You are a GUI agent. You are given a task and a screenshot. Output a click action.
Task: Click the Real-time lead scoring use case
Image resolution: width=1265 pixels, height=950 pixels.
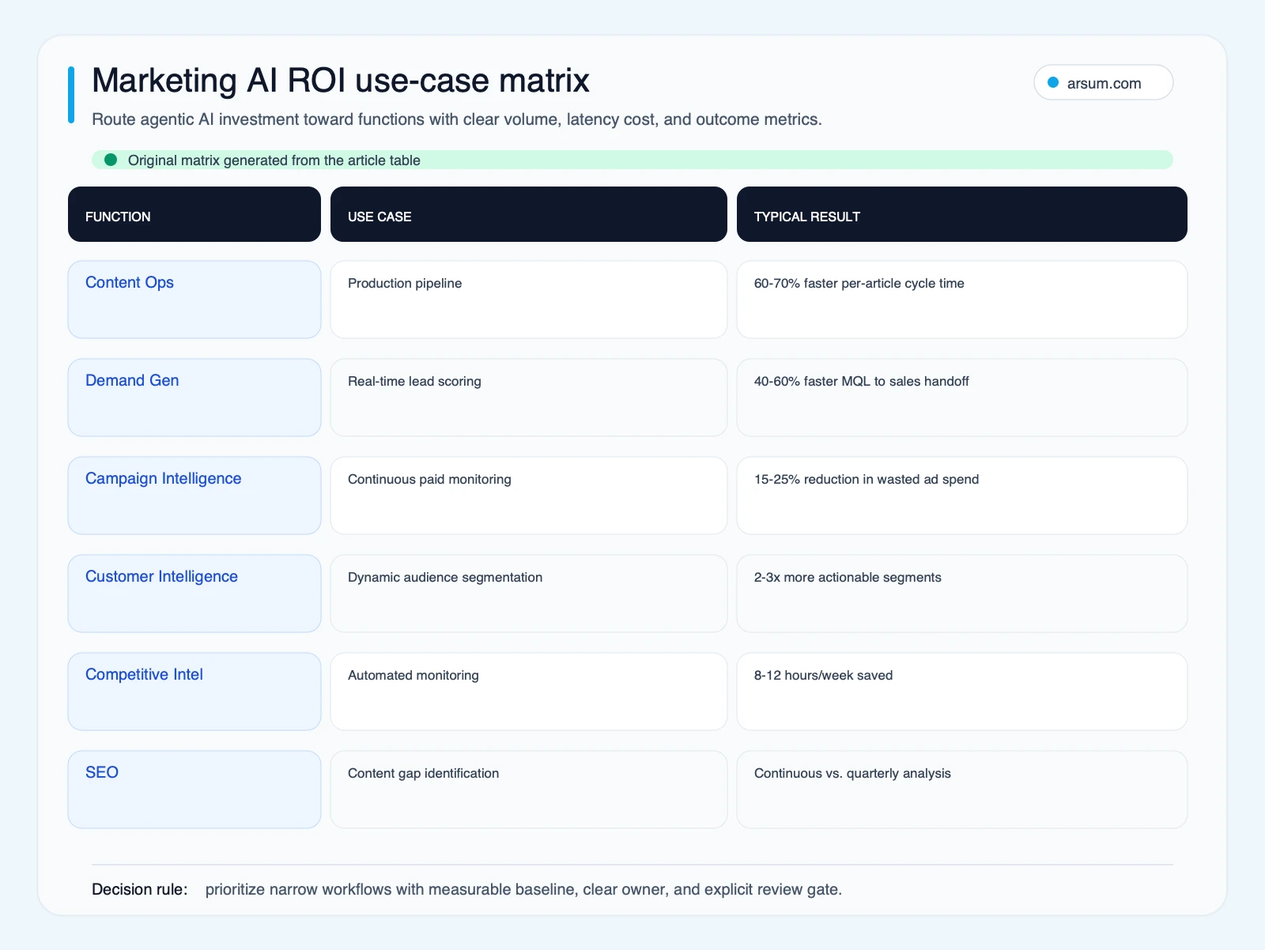coord(529,398)
